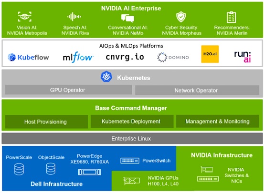264x193 pixels.
Task: Click the Enterprise Linux bar
Action: [132, 139]
